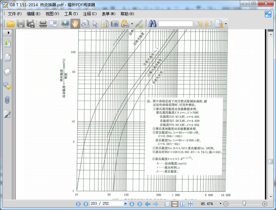Click the zoom slider handle

pos(244,203)
